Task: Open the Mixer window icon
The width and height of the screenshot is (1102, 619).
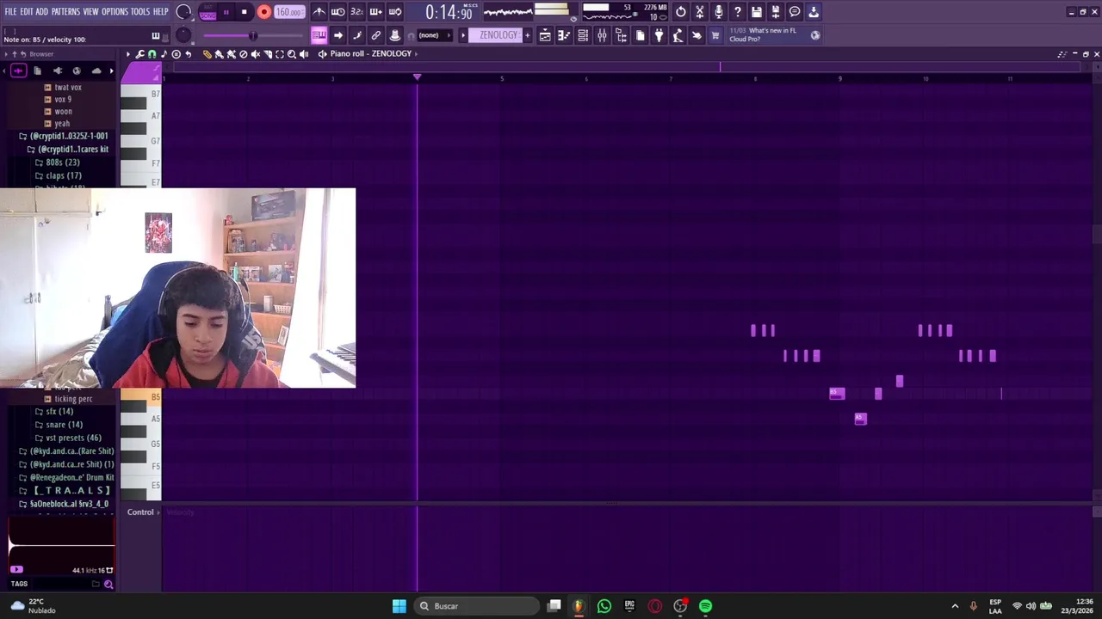Action: 602,35
